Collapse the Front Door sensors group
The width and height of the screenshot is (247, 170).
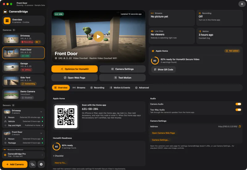41,133
